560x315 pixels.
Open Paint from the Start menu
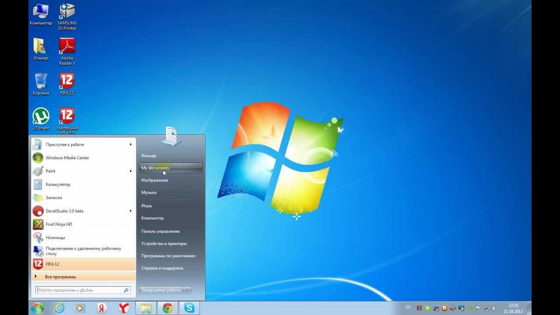[x=83, y=171]
